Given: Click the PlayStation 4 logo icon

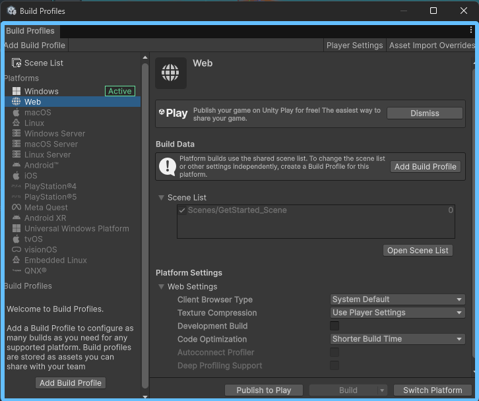Looking at the screenshot, I should (x=16, y=186).
